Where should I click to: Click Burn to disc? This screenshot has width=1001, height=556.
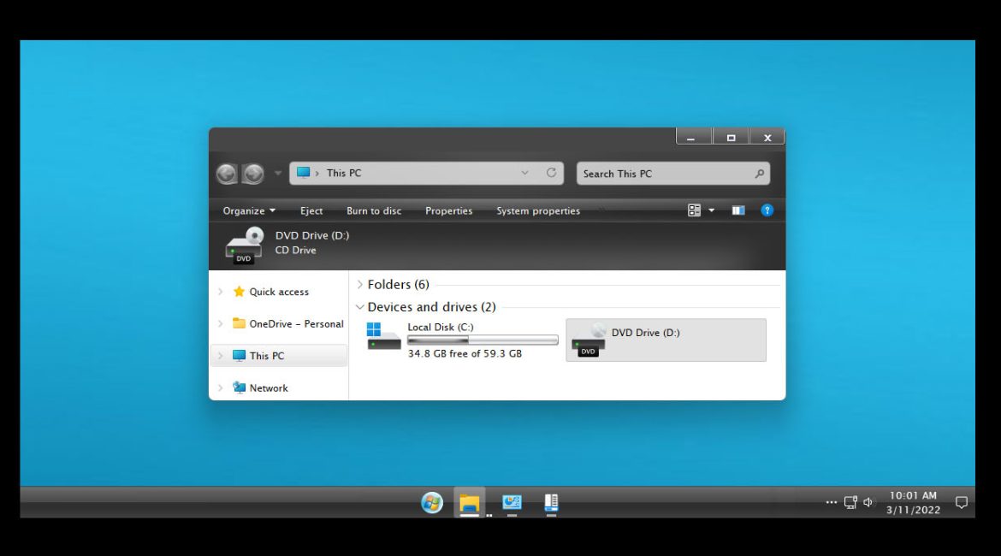pos(374,211)
